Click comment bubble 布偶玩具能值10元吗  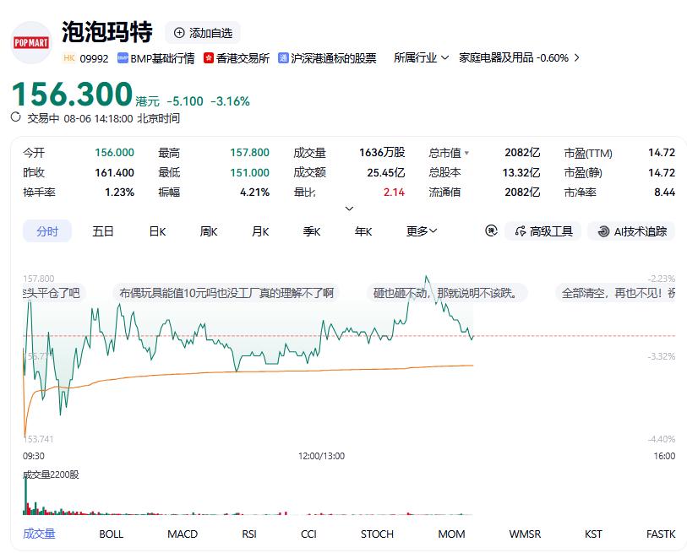coord(226,293)
